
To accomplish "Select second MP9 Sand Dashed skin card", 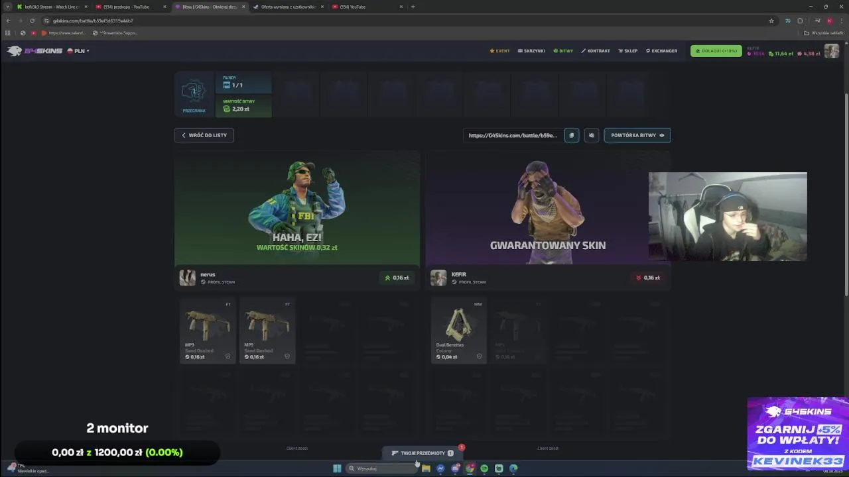I will coord(267,331).
